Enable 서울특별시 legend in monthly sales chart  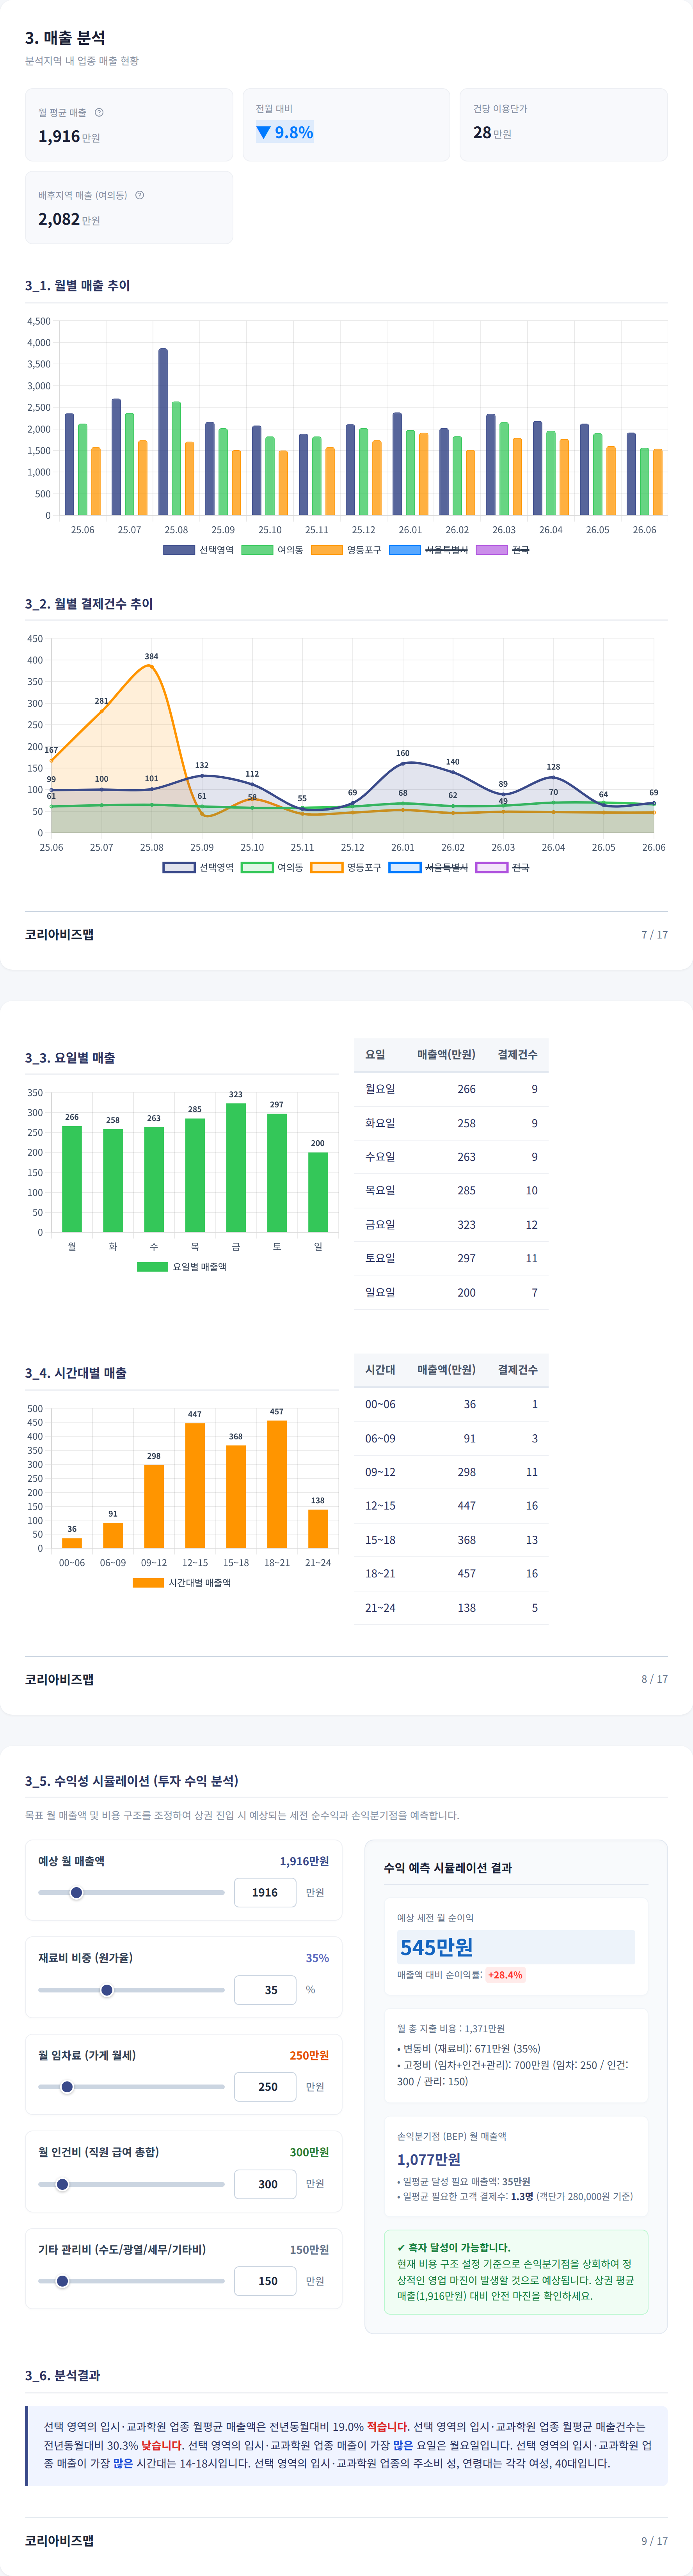click(x=429, y=550)
